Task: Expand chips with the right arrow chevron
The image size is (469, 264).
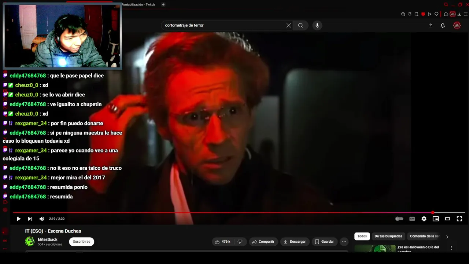Action: 447,237
